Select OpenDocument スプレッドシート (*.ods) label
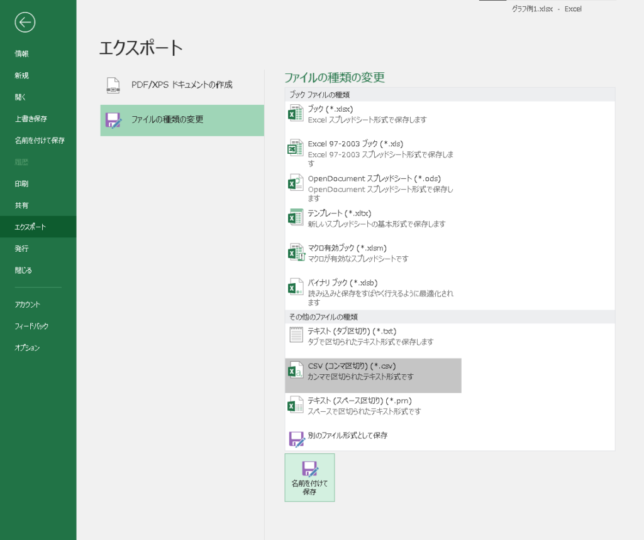644x540 pixels. [x=374, y=179]
